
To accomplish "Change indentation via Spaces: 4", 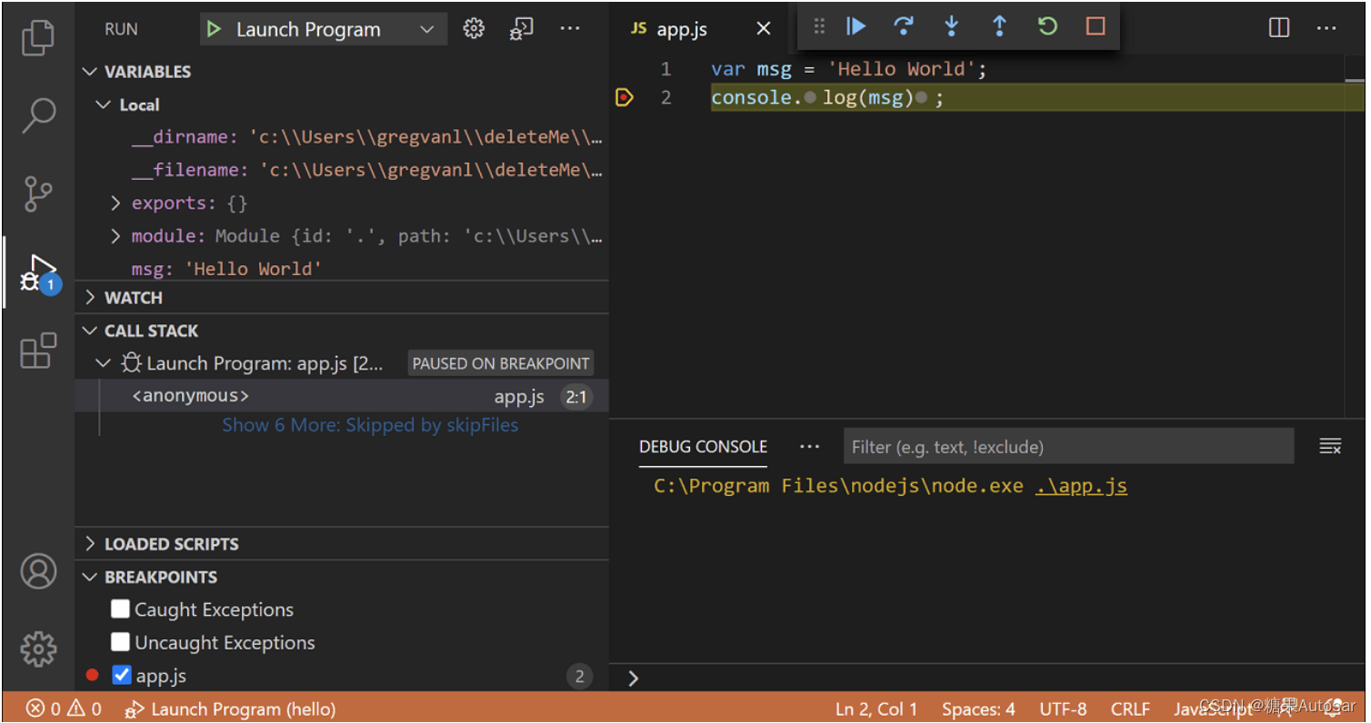I will tap(978, 709).
